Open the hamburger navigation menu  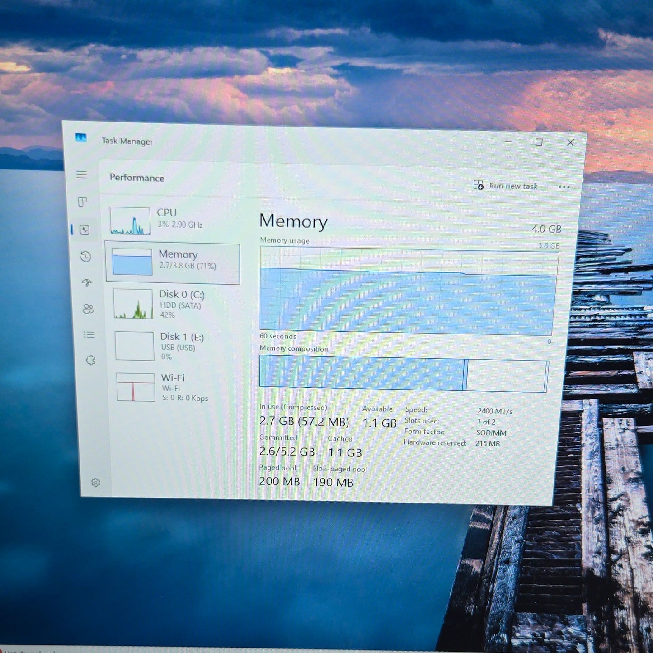click(81, 174)
